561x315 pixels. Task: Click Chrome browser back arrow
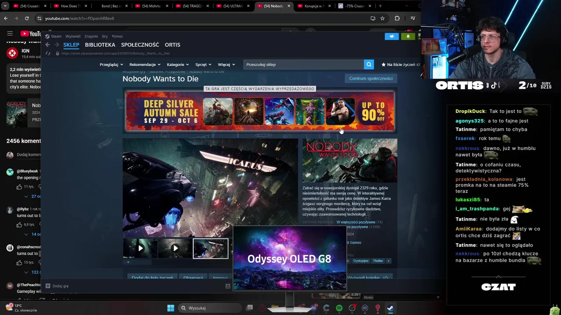pos(6,18)
